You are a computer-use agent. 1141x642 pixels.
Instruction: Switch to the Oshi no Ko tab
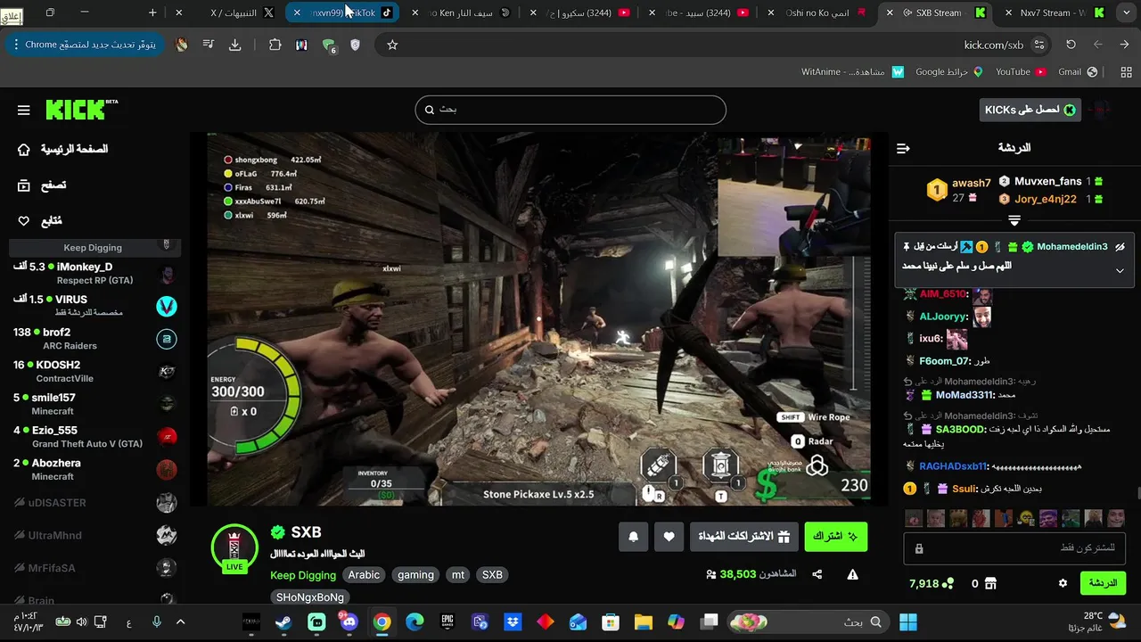coord(817,12)
